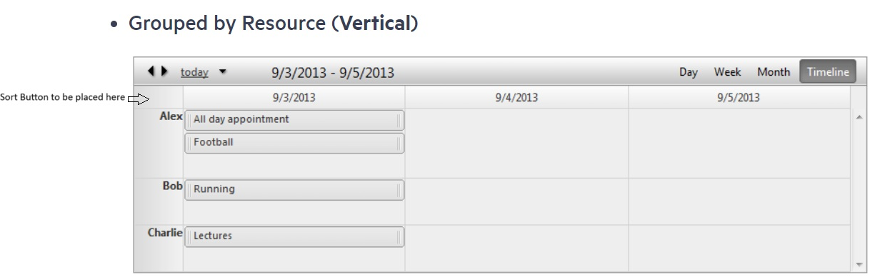Go to next date range arrow
Viewport: 870px width, 277px height.
coord(164,71)
